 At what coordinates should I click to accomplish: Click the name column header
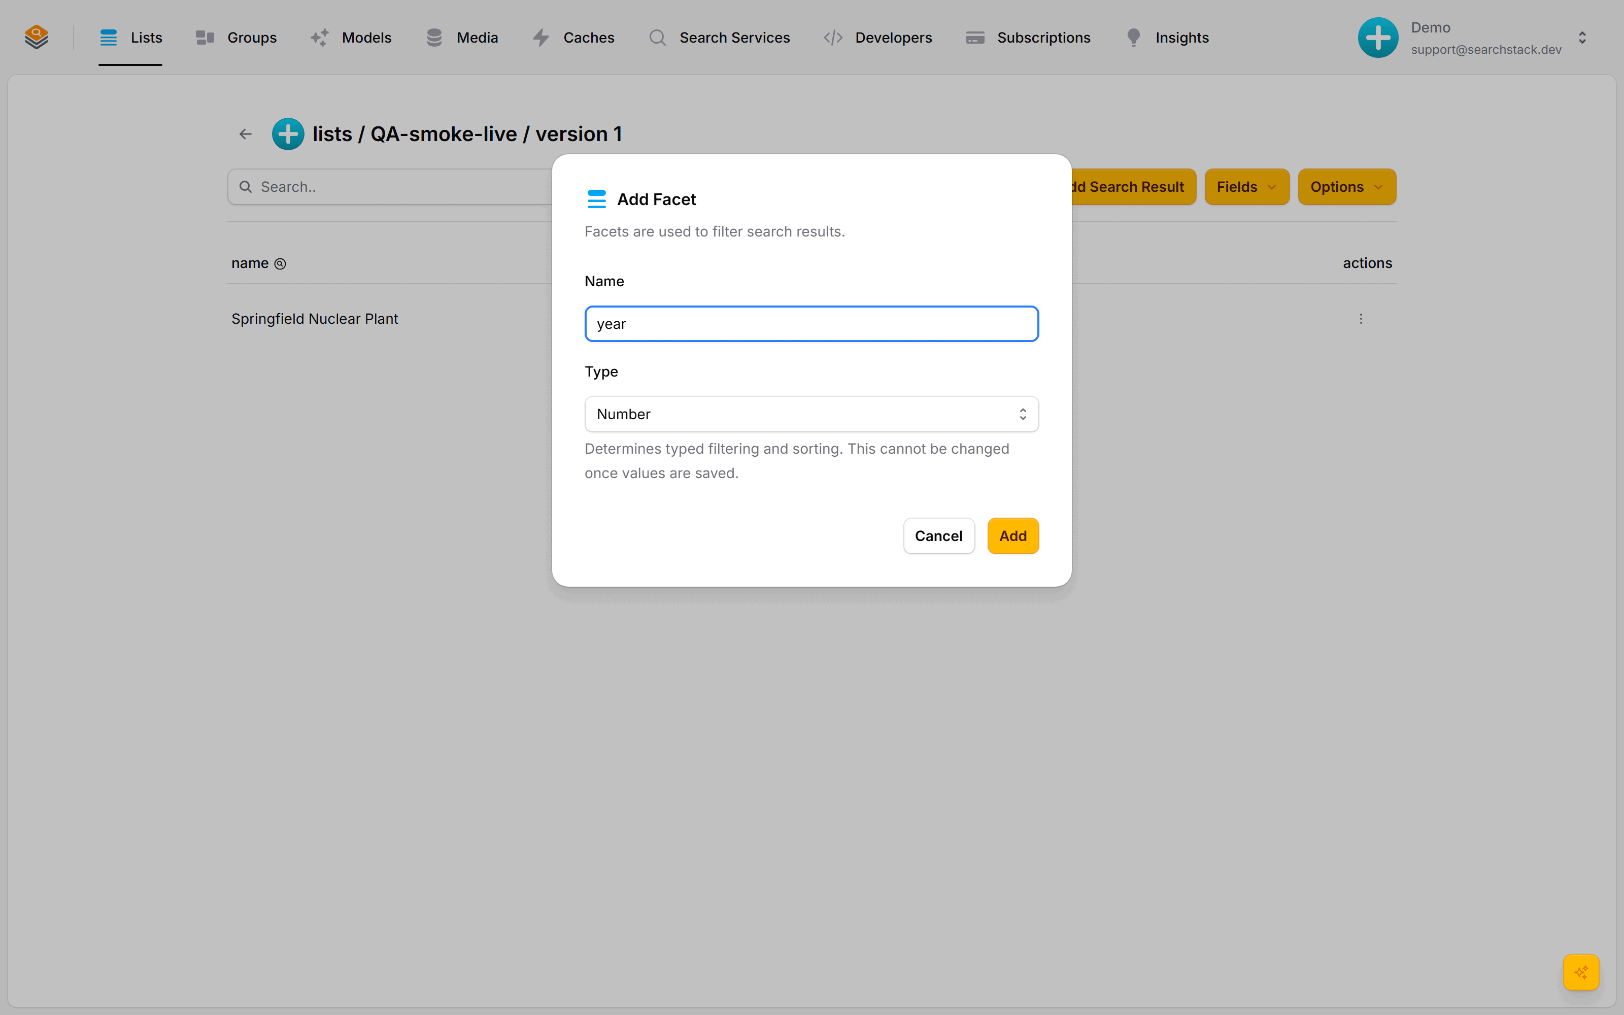(250, 263)
